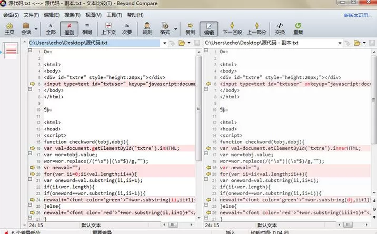
Task: Jump to Next Section (下一区段)
Action: click(232, 28)
